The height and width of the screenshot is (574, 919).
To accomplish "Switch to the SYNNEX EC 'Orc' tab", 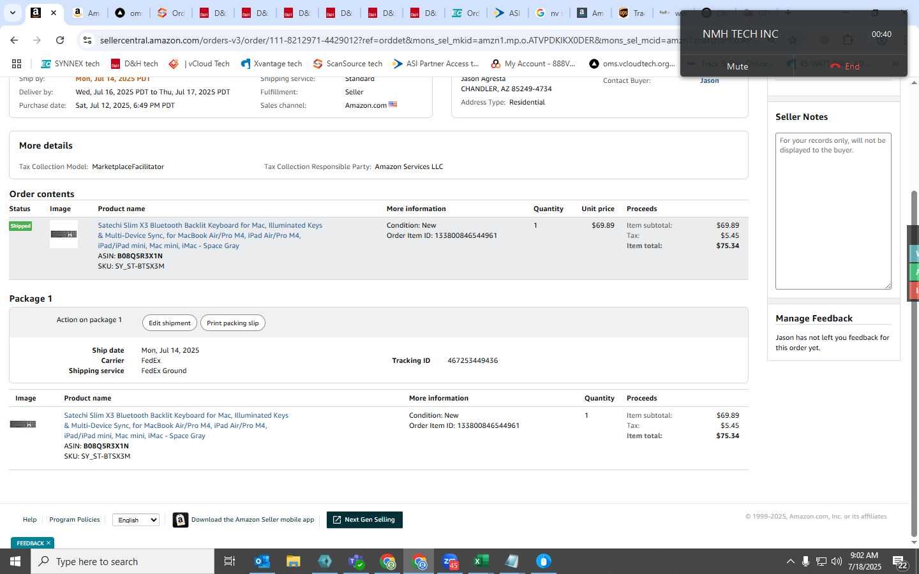I will (465, 13).
